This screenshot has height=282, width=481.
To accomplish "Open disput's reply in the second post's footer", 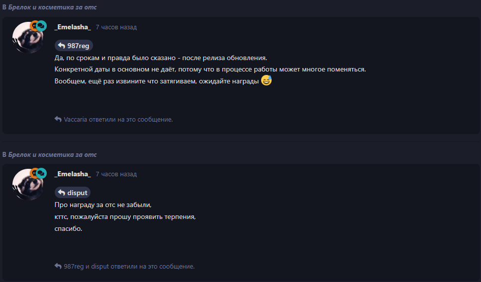I will [x=100, y=267].
